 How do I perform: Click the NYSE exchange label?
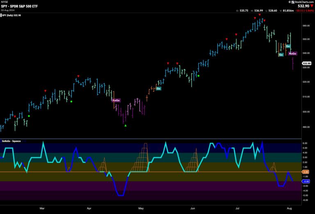[5, 2]
